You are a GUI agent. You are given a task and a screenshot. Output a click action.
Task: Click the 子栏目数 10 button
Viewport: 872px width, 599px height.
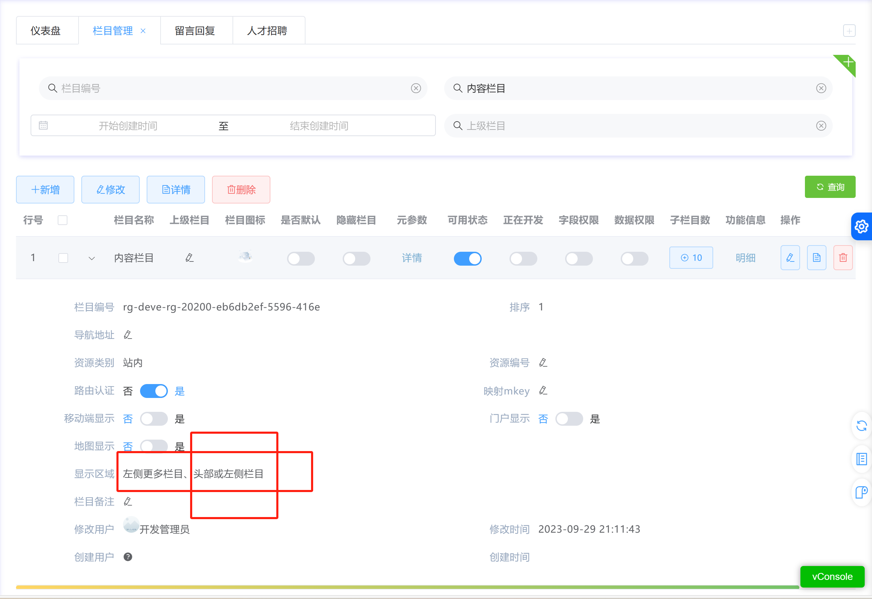691,258
